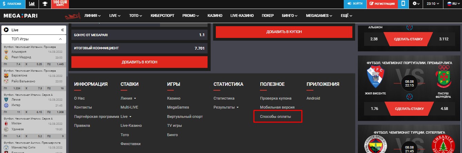Click the Пасуш Феррейра team crest
Image resolution: width=462 pixels, height=153 pixels.
tap(444, 78)
